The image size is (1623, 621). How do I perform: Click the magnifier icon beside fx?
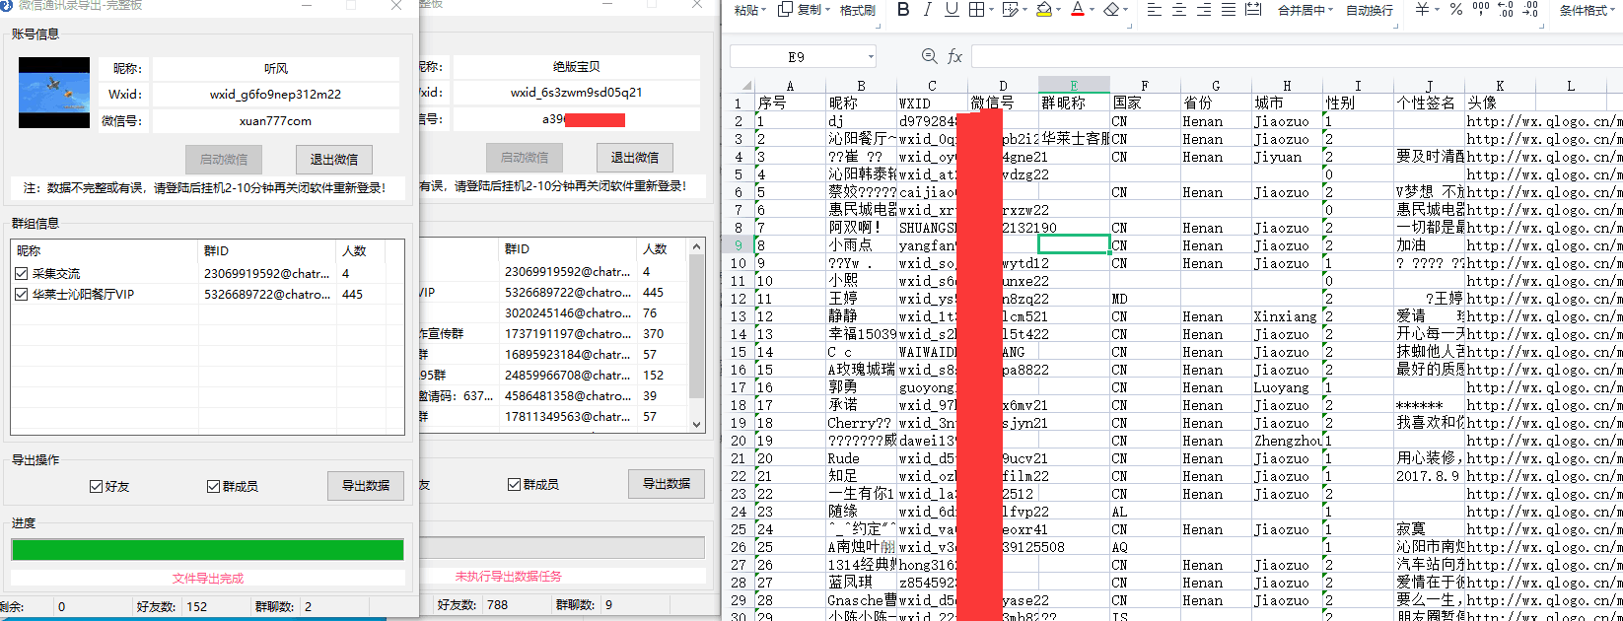tap(929, 56)
